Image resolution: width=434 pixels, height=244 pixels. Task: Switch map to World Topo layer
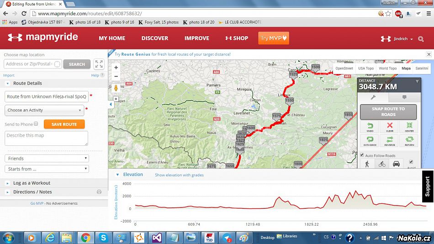pyautogui.click(x=387, y=69)
